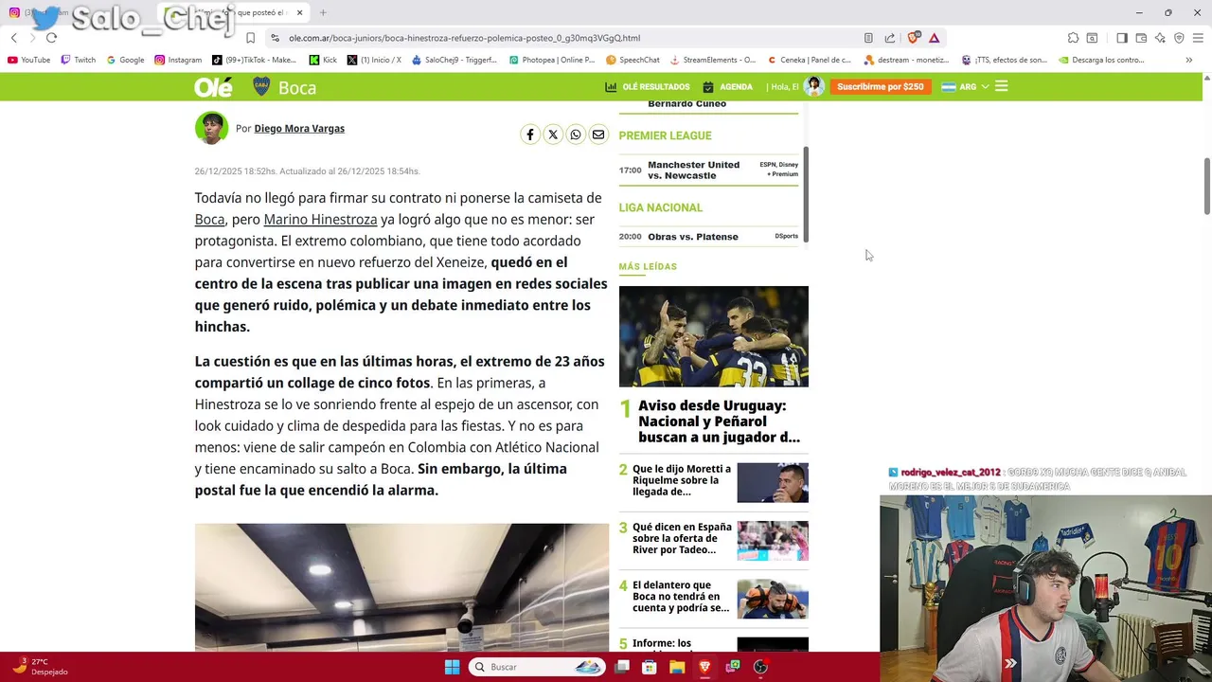Click the elevator photo in the article

[401, 587]
